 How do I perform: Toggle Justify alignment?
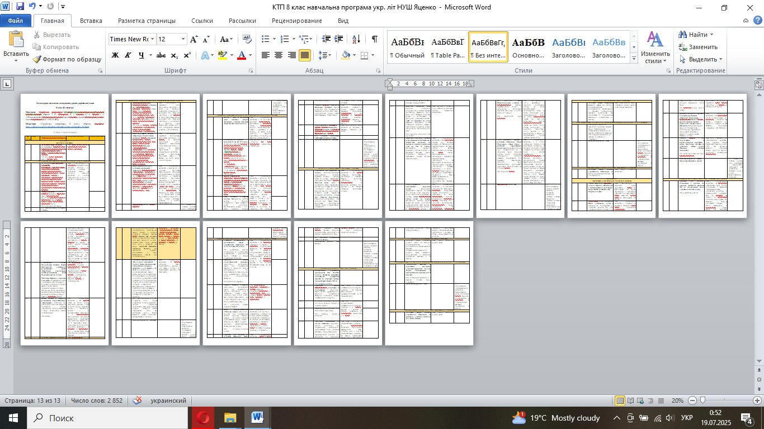point(305,55)
